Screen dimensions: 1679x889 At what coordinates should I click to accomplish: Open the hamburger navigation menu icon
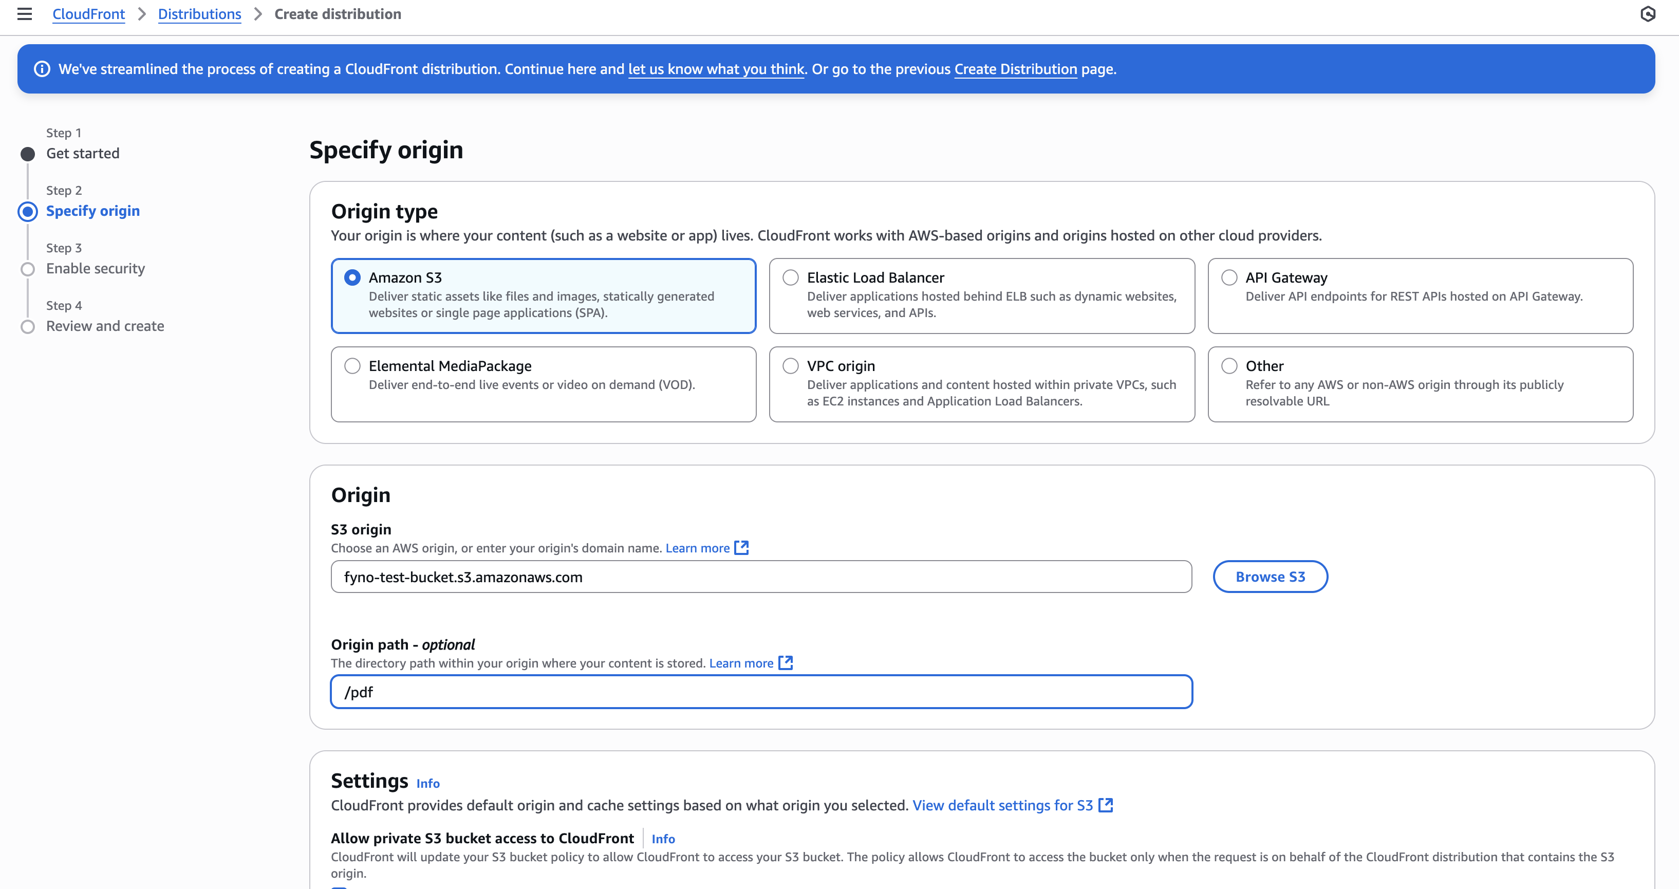(24, 14)
